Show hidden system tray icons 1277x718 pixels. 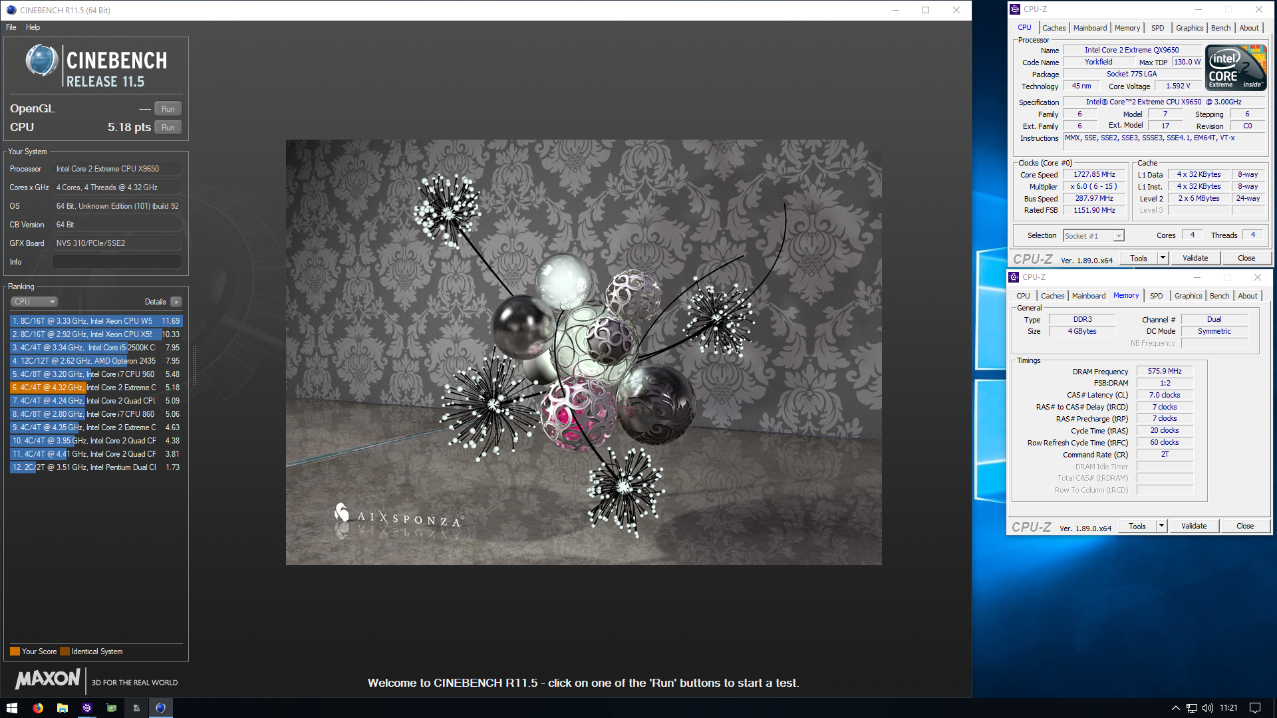(x=1175, y=708)
